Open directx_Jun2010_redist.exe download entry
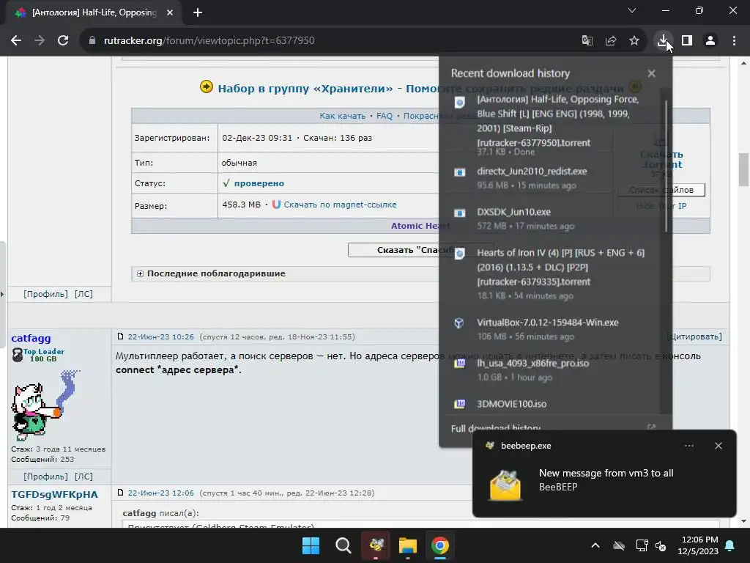Screen dimensions: 750x563 tap(552, 178)
